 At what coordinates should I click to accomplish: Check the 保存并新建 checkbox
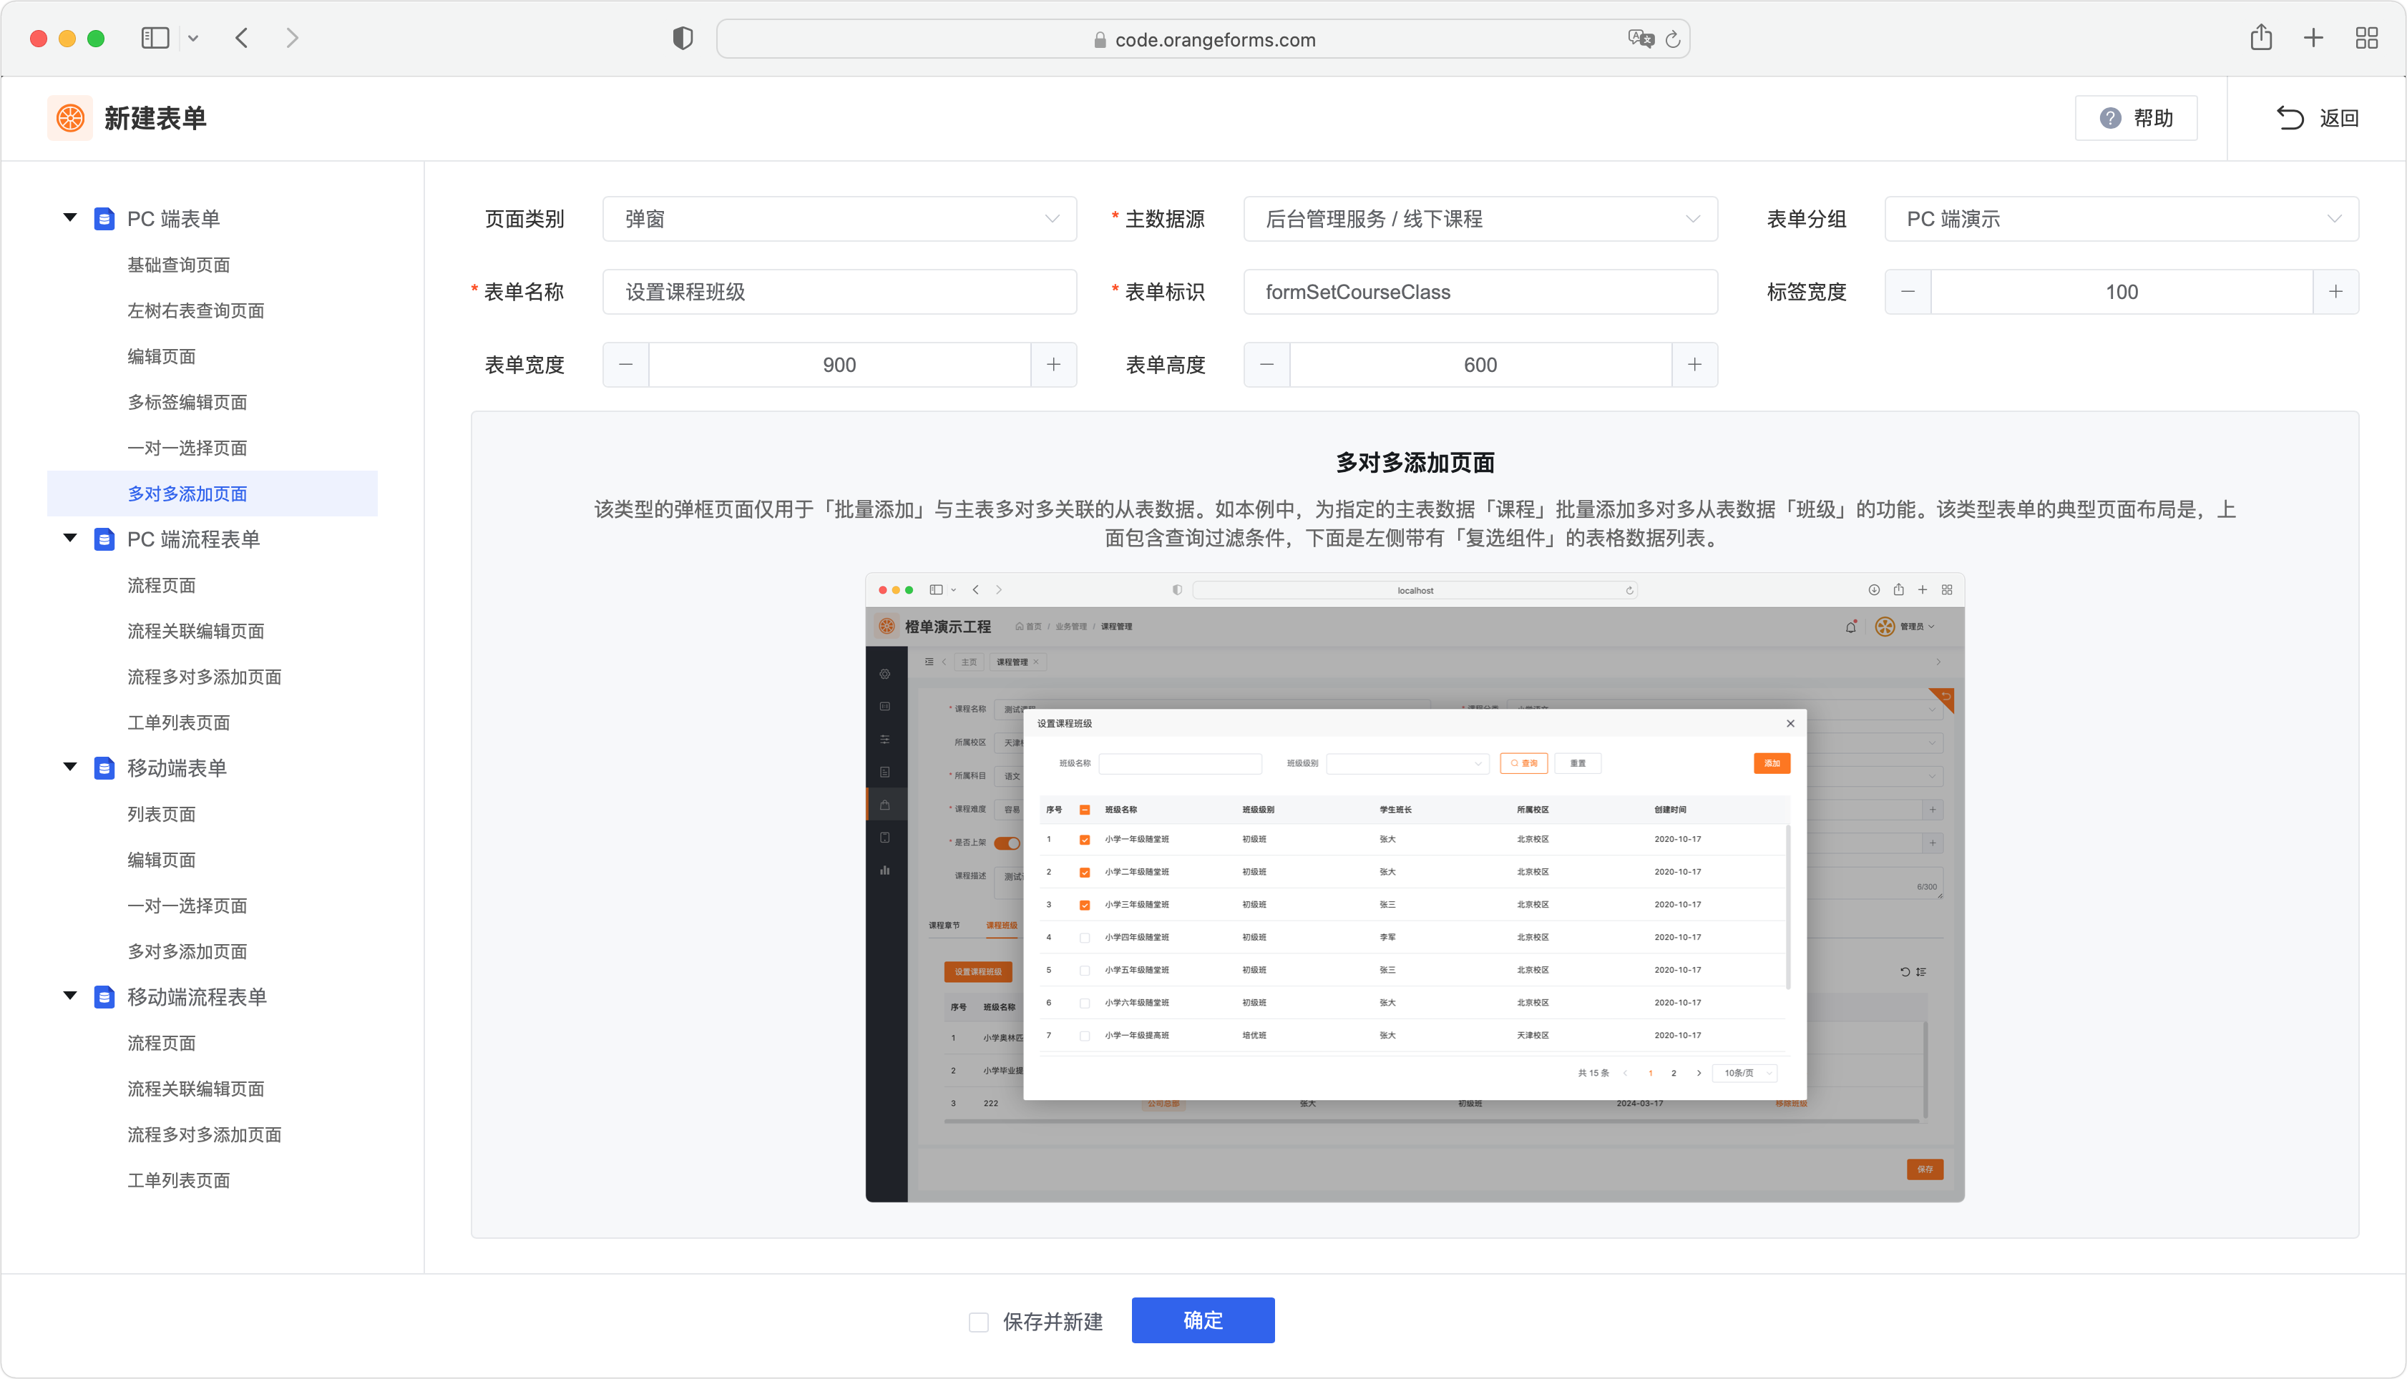979,1322
